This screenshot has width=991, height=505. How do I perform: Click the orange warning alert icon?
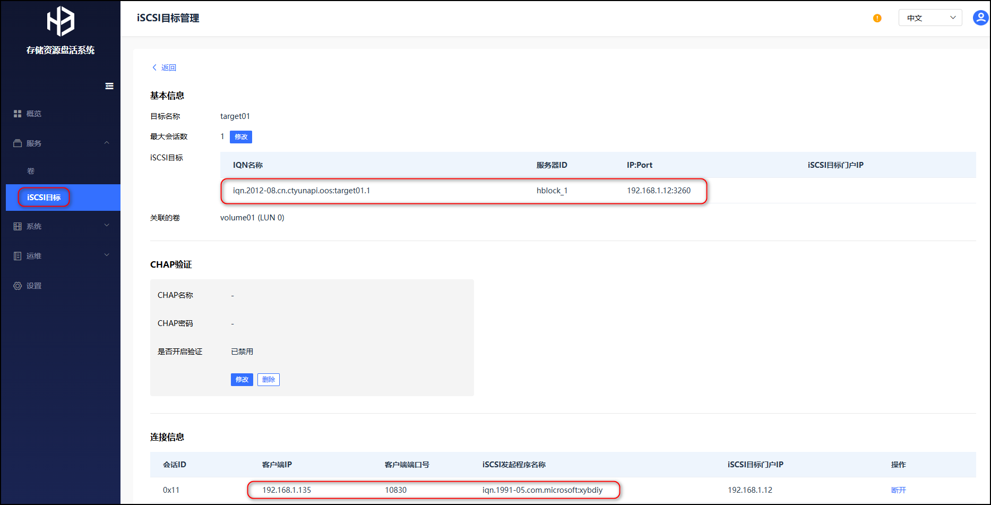877,18
